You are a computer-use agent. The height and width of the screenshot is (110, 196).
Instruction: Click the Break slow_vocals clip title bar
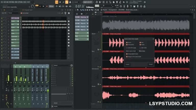pos(146,86)
